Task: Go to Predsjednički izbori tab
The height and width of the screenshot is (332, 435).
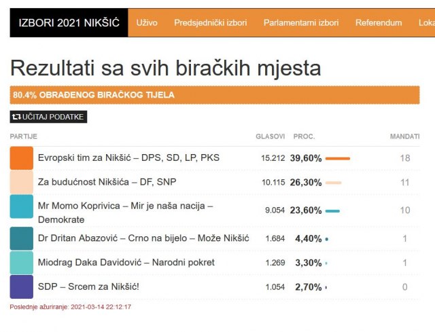Action: [x=210, y=23]
